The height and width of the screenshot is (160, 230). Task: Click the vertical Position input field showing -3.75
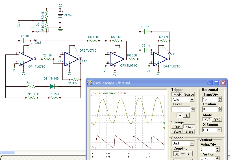pos(208,158)
